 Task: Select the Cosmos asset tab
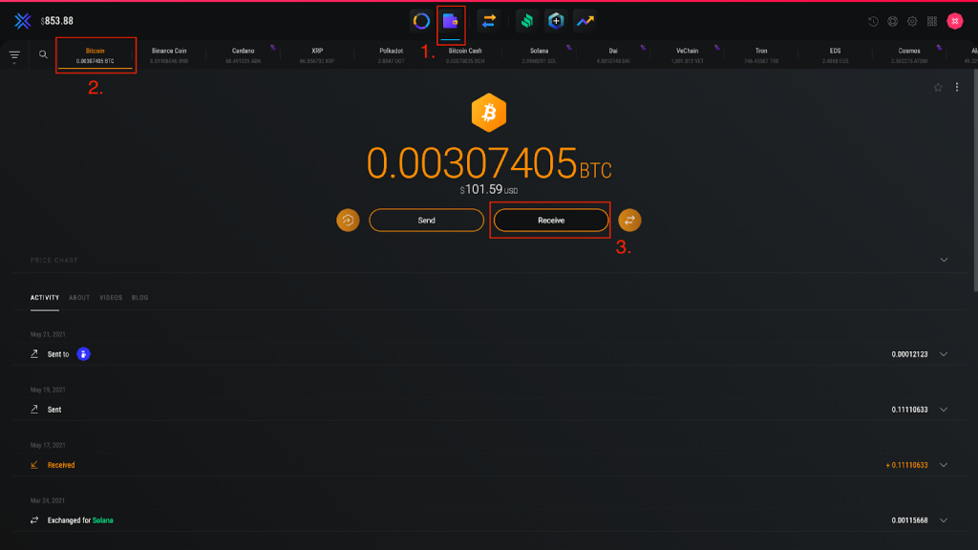tap(909, 54)
